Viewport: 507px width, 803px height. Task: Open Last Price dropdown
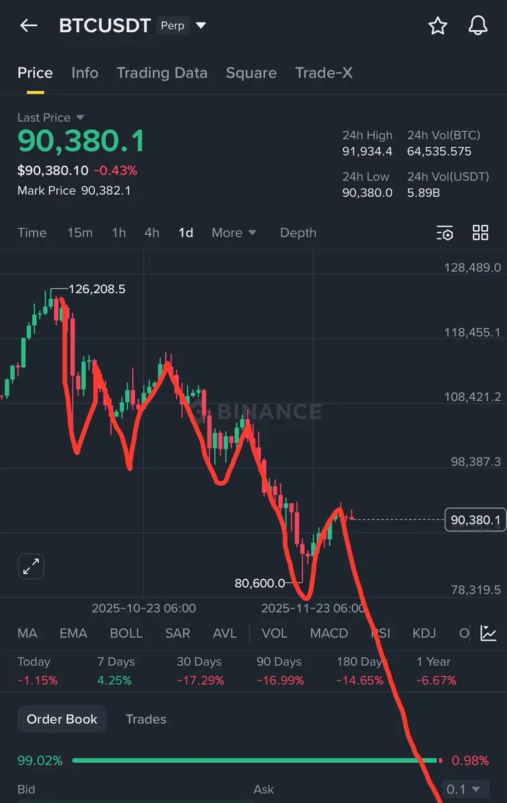coord(80,118)
